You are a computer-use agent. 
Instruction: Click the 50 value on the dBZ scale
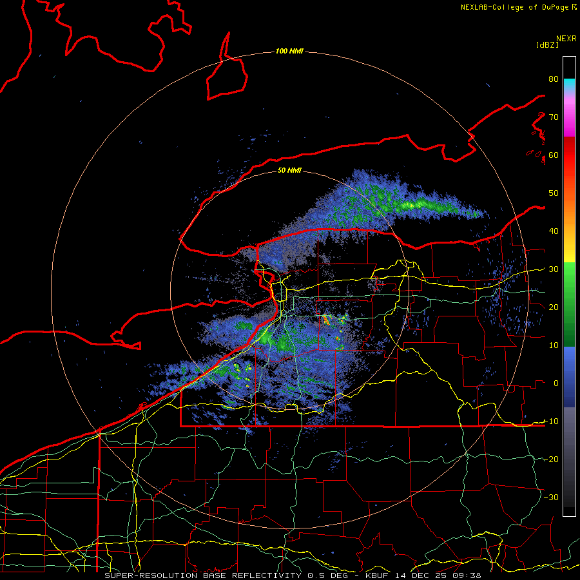(554, 193)
